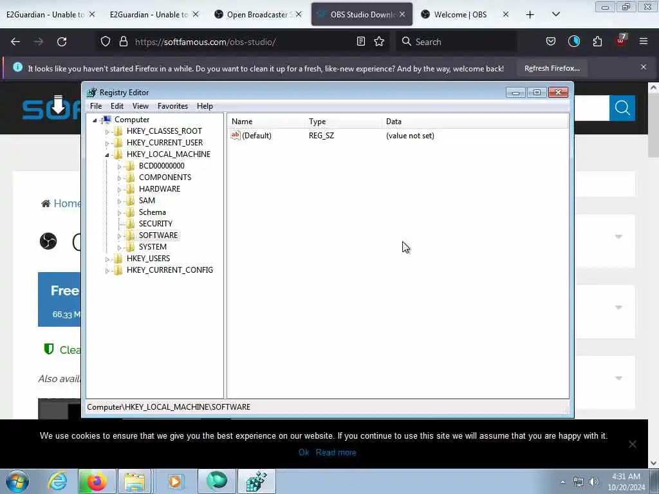Close the OBS Studio Download tab
659x494 pixels.
[x=402, y=14]
